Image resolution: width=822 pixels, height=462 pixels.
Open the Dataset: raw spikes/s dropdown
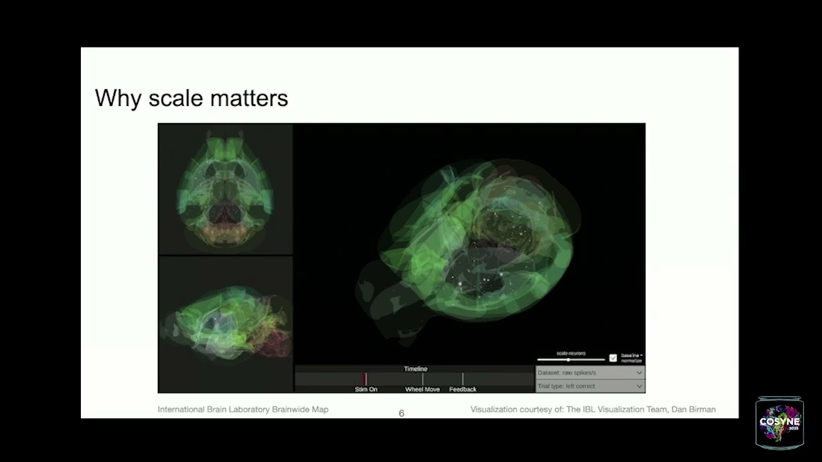pos(590,373)
